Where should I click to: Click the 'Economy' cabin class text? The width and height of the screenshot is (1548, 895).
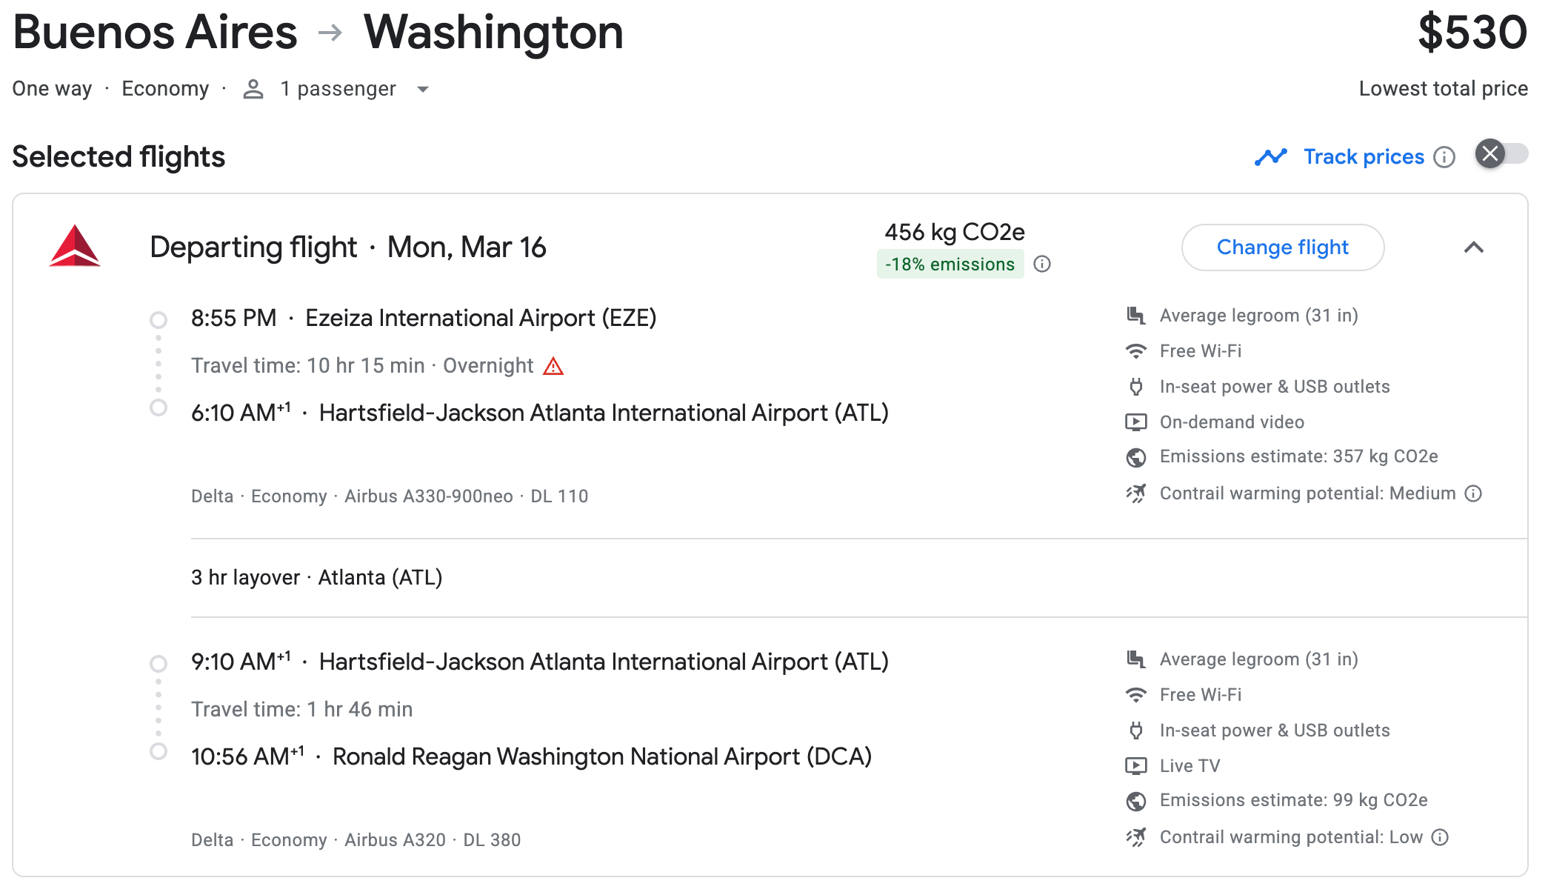coord(165,89)
